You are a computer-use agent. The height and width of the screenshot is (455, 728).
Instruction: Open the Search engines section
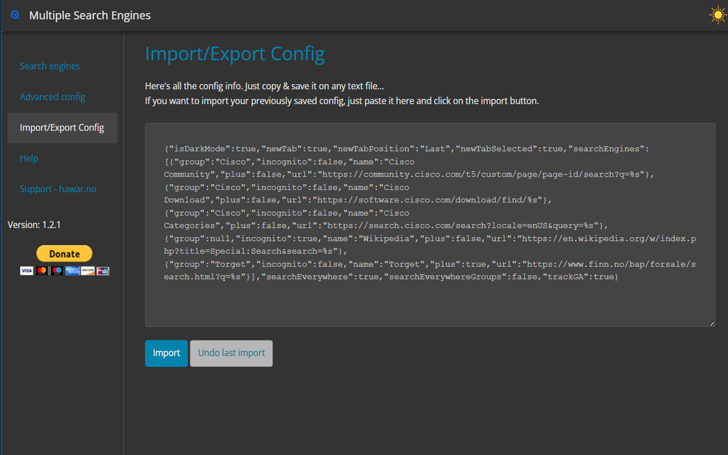49,66
